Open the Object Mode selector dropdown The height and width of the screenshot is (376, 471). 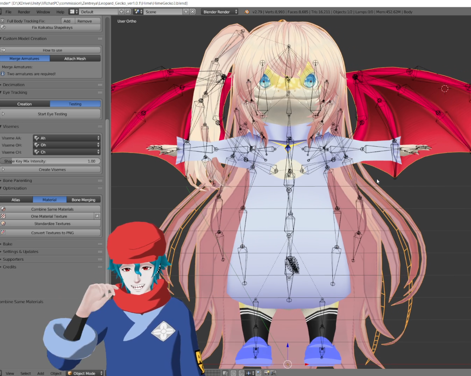tap(85, 373)
